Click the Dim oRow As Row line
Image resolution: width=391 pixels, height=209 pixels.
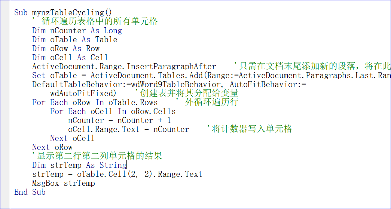click(x=65, y=49)
